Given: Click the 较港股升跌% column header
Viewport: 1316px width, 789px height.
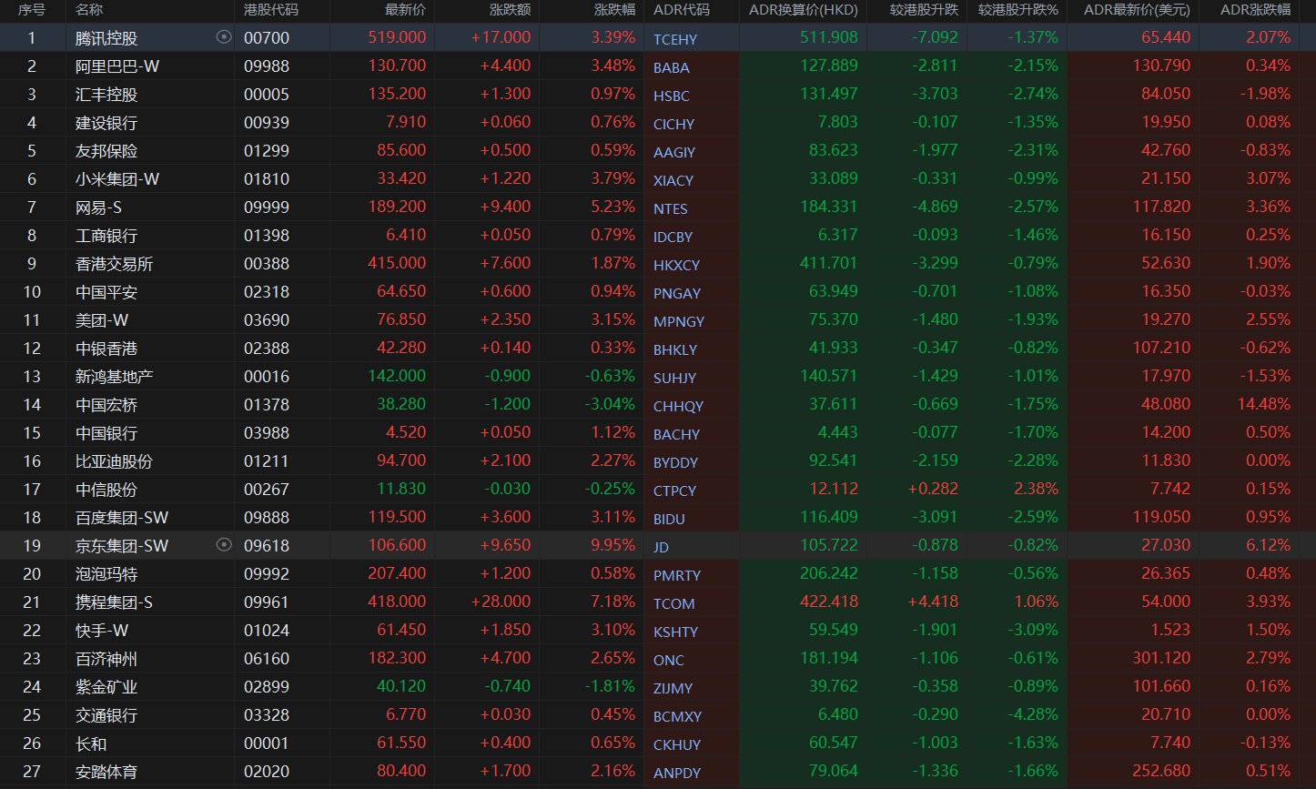Looking at the screenshot, I should pyautogui.click(x=1017, y=10).
